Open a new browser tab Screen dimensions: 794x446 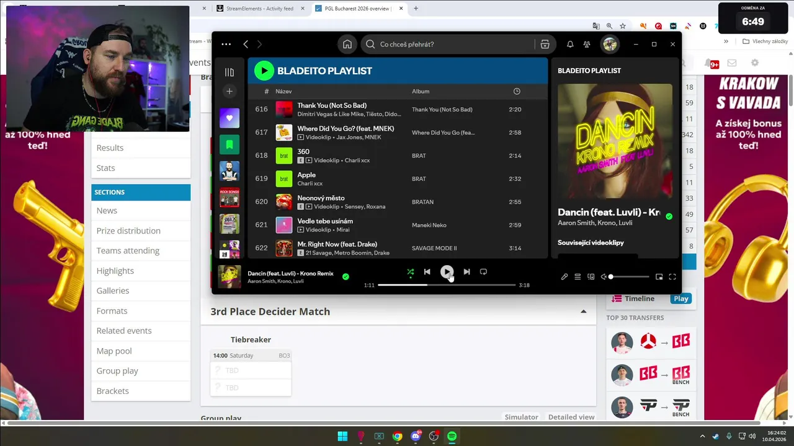416,9
